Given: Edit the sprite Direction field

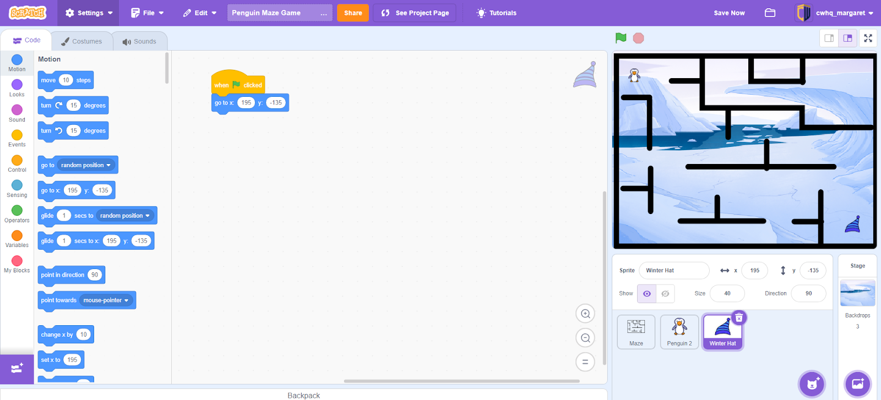Looking at the screenshot, I should click(x=808, y=294).
